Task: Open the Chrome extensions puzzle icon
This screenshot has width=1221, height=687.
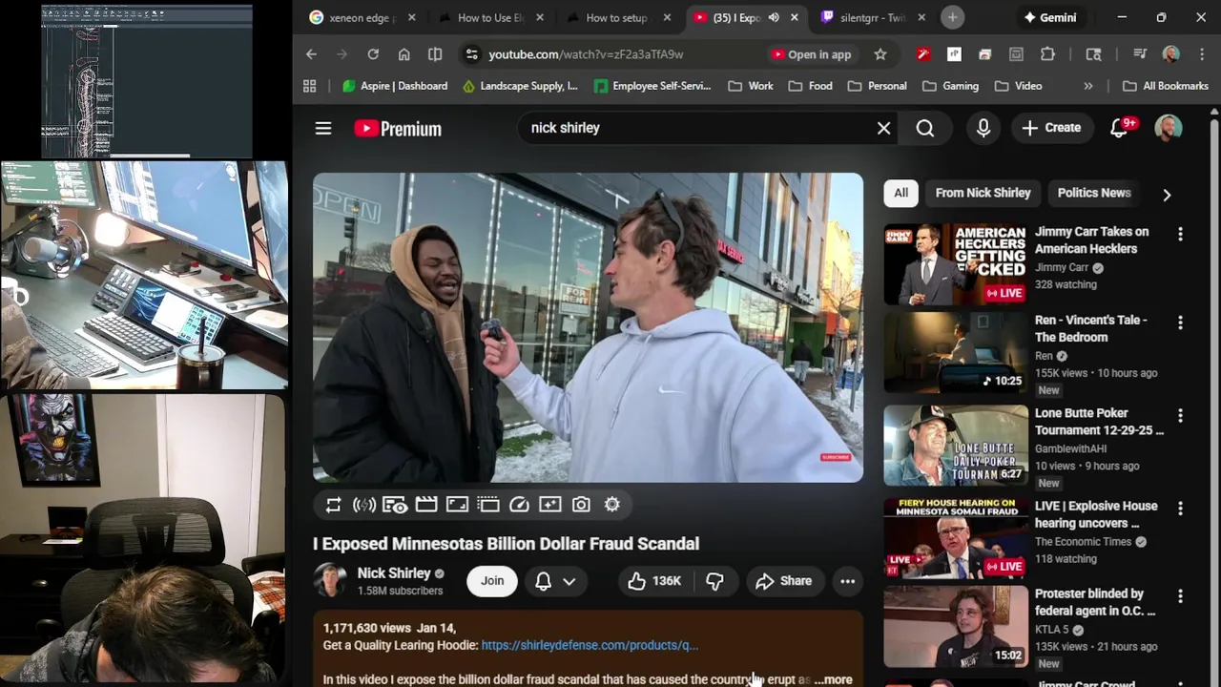Action: tap(1047, 54)
